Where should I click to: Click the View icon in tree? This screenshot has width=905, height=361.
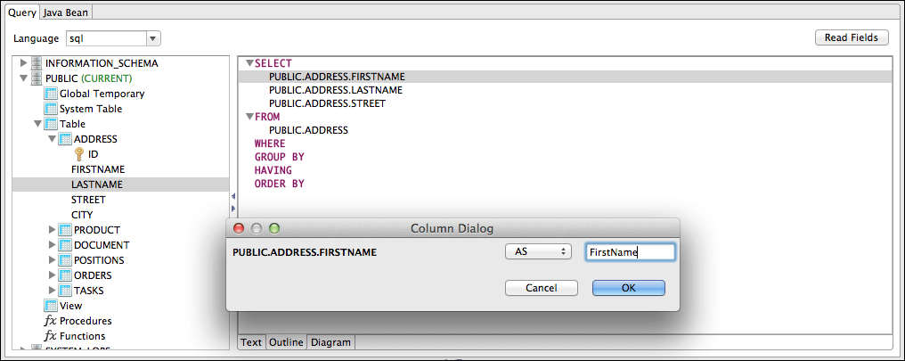[51, 306]
